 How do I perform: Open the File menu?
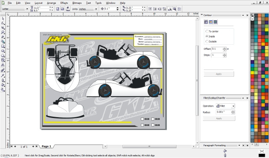[x=10, y=3]
